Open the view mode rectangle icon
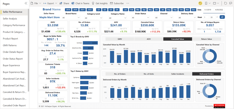The image size is (234, 109). coord(214,3)
